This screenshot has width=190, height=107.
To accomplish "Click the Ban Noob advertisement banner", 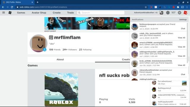I will 87,23.
